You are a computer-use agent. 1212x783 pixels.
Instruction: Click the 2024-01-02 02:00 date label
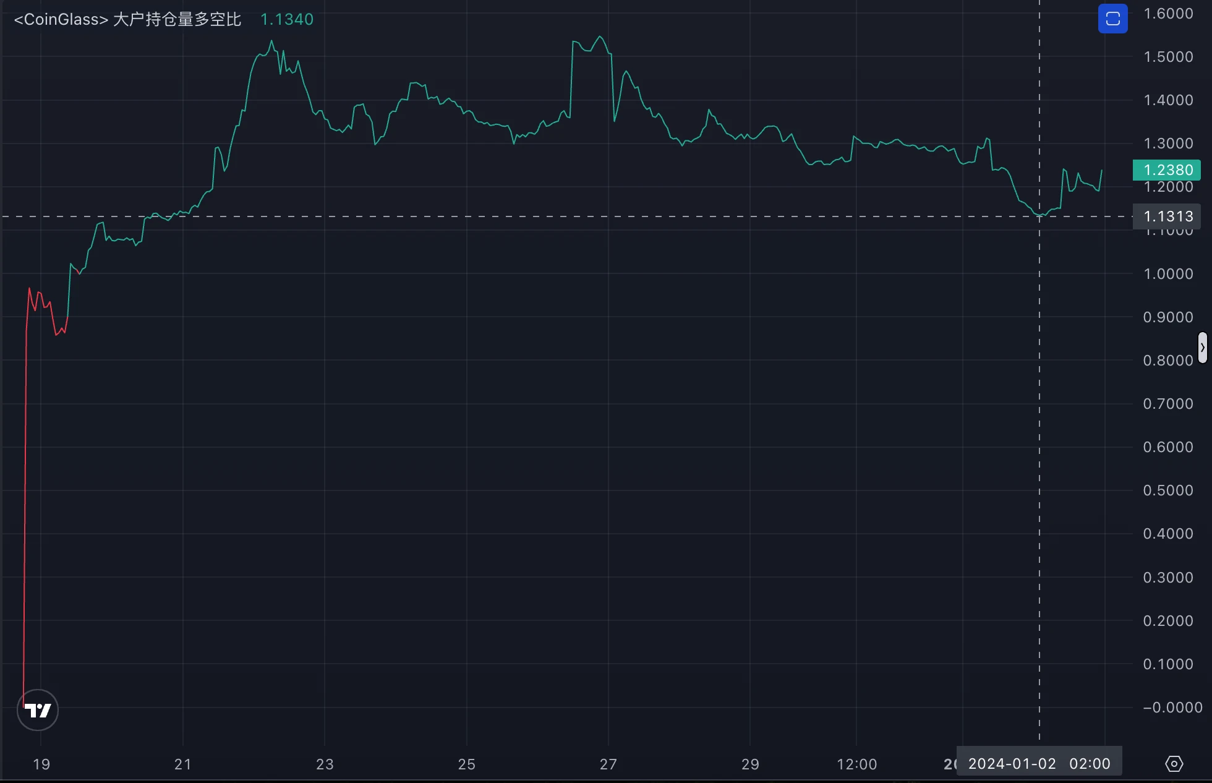tap(1039, 764)
